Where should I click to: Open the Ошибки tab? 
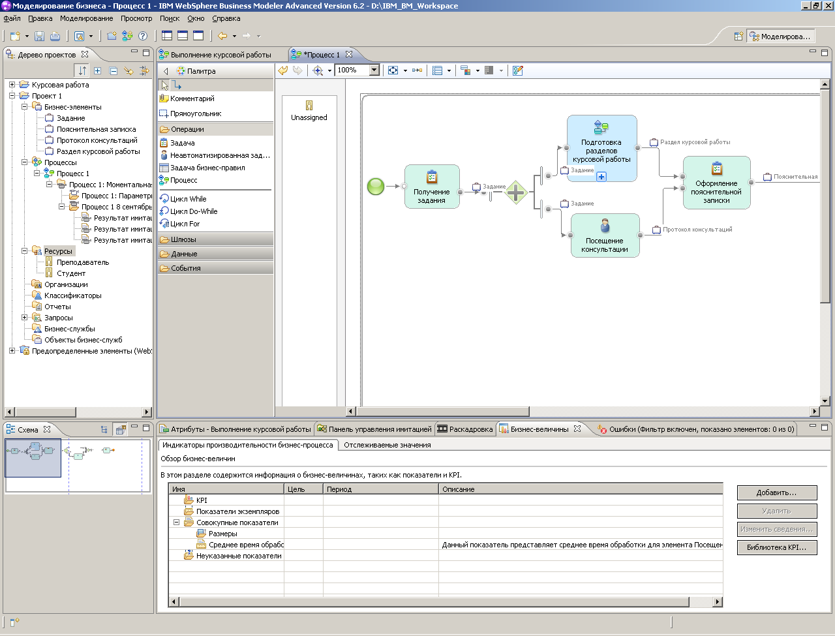tap(696, 429)
